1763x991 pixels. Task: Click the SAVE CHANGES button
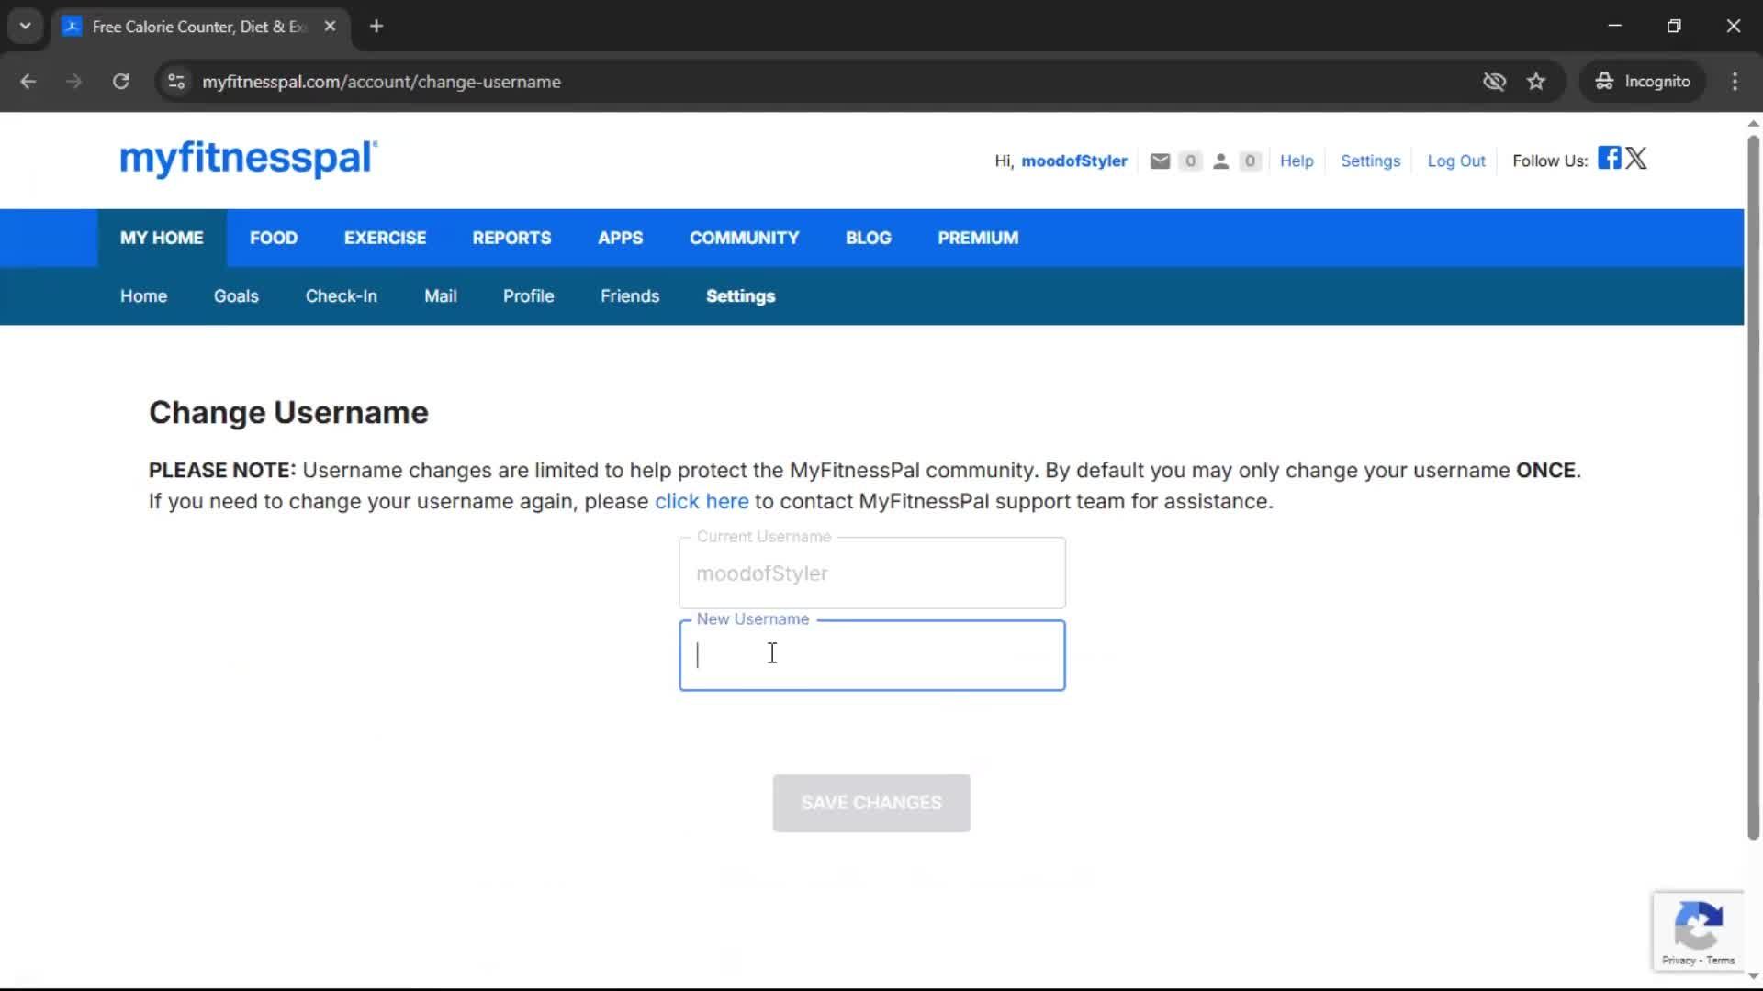point(871,803)
